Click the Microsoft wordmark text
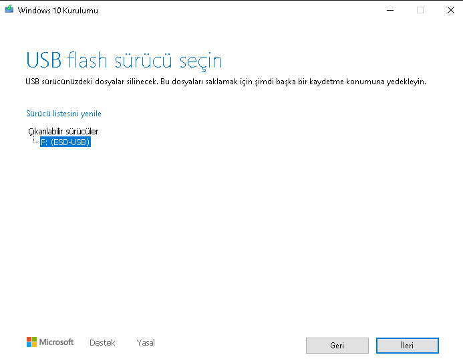Viewport: 463px width, 363px height. pos(57,342)
